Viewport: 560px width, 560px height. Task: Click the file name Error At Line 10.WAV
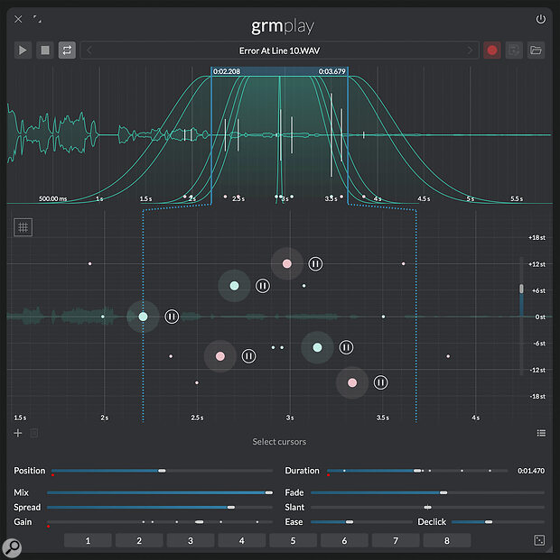pyautogui.click(x=279, y=50)
